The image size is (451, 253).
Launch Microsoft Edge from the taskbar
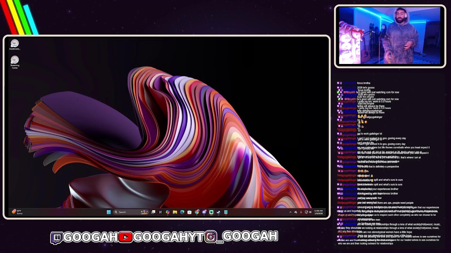point(182,212)
